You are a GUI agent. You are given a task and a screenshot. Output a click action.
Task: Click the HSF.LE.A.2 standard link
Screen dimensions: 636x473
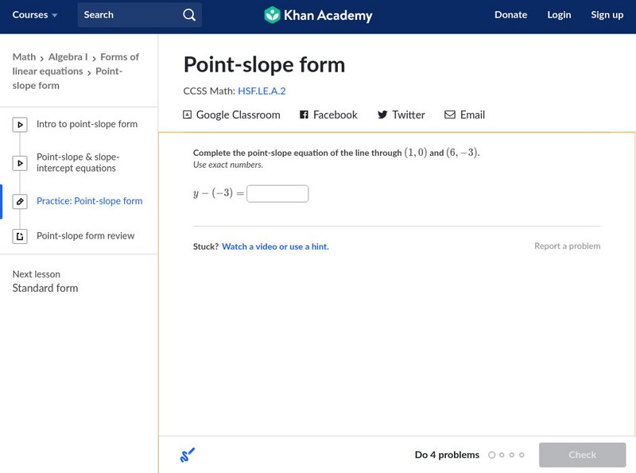pos(262,91)
